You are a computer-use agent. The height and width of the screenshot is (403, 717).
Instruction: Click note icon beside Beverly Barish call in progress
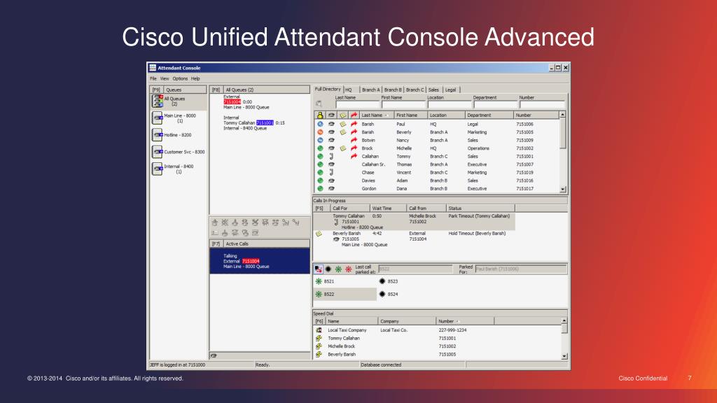point(319,234)
